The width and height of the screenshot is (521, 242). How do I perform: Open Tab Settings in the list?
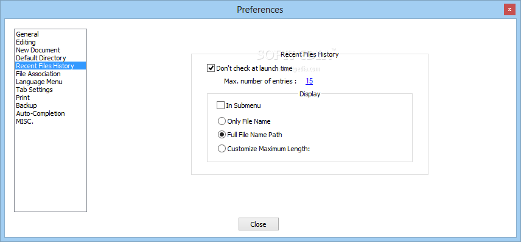pyautogui.click(x=50, y=90)
